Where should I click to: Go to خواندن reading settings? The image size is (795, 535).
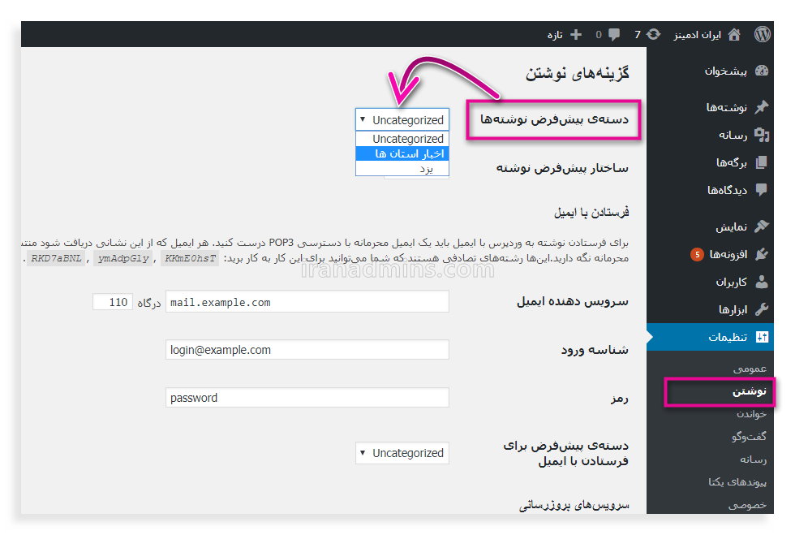(751, 414)
